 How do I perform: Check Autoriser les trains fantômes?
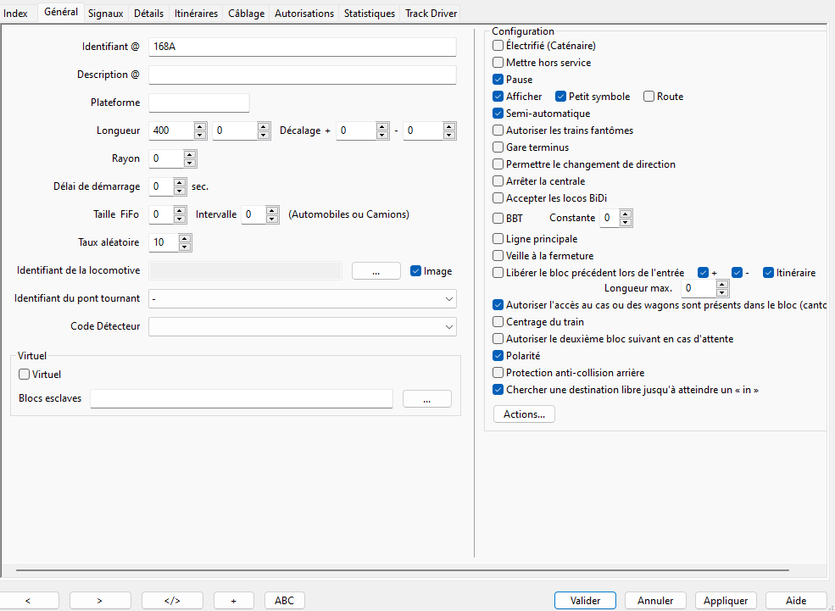pyautogui.click(x=498, y=131)
